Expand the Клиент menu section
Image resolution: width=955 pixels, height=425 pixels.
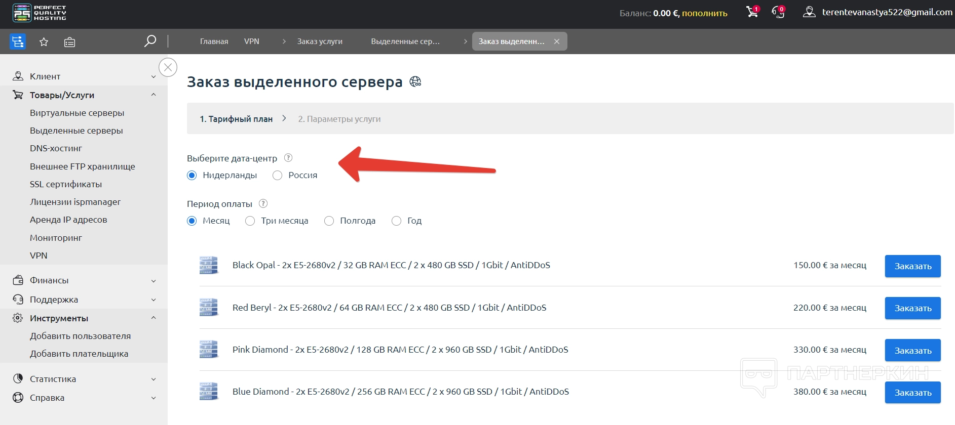point(154,77)
